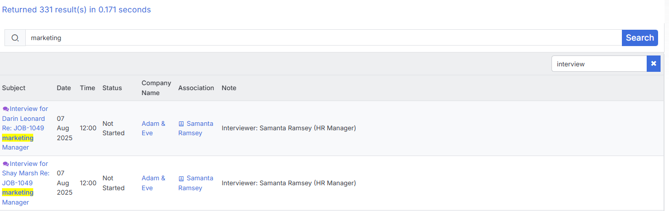Open Interview for Shay Marsh subject link
This screenshot has height=211, width=669.
(25, 183)
